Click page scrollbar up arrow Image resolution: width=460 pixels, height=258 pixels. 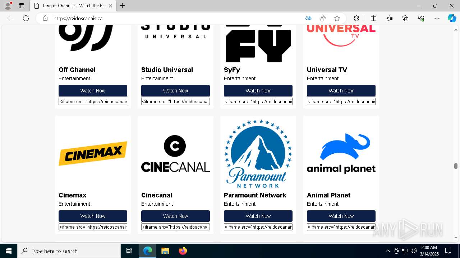[x=456, y=29]
